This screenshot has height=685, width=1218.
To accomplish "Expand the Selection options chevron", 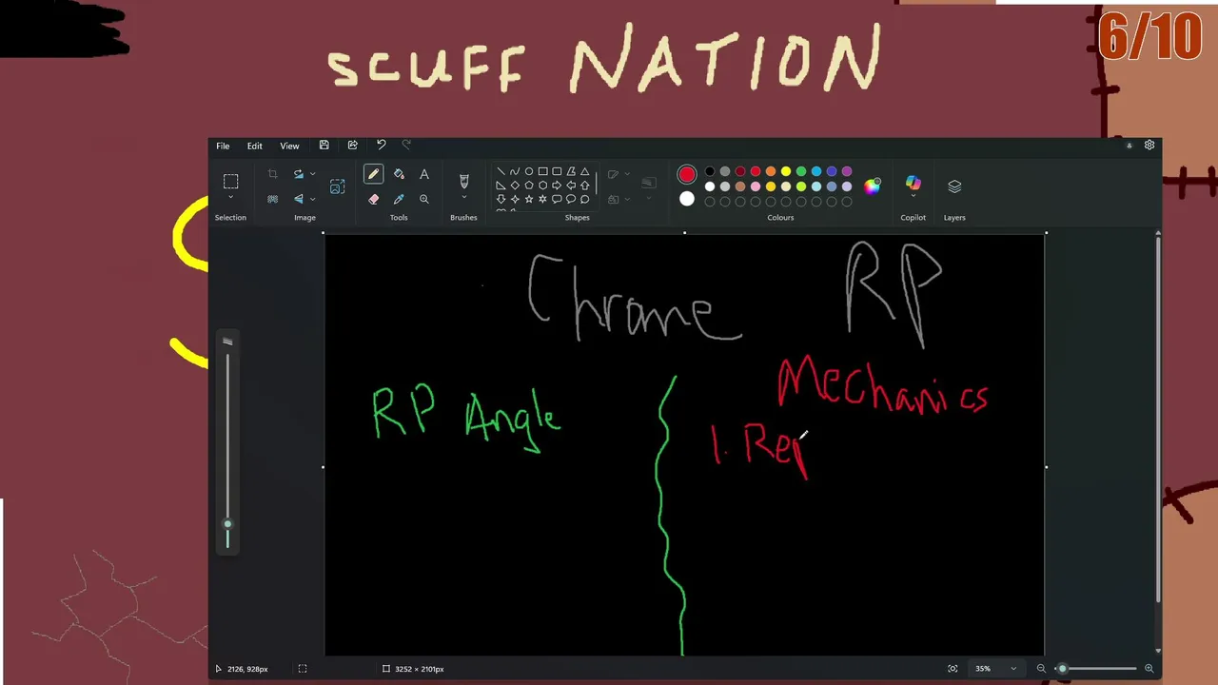I will (230, 198).
